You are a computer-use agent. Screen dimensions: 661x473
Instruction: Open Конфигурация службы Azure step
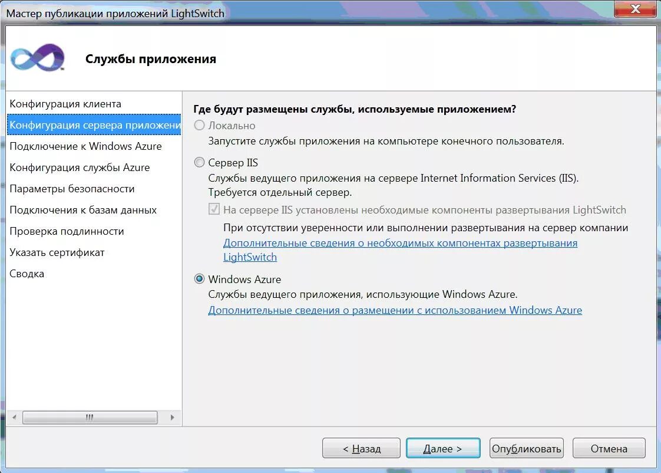click(80, 167)
